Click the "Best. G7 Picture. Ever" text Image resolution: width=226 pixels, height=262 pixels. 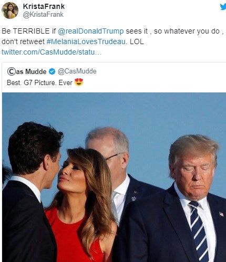point(39,82)
